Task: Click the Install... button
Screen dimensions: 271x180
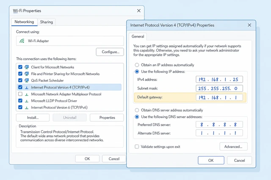Action: click(x=33, y=118)
